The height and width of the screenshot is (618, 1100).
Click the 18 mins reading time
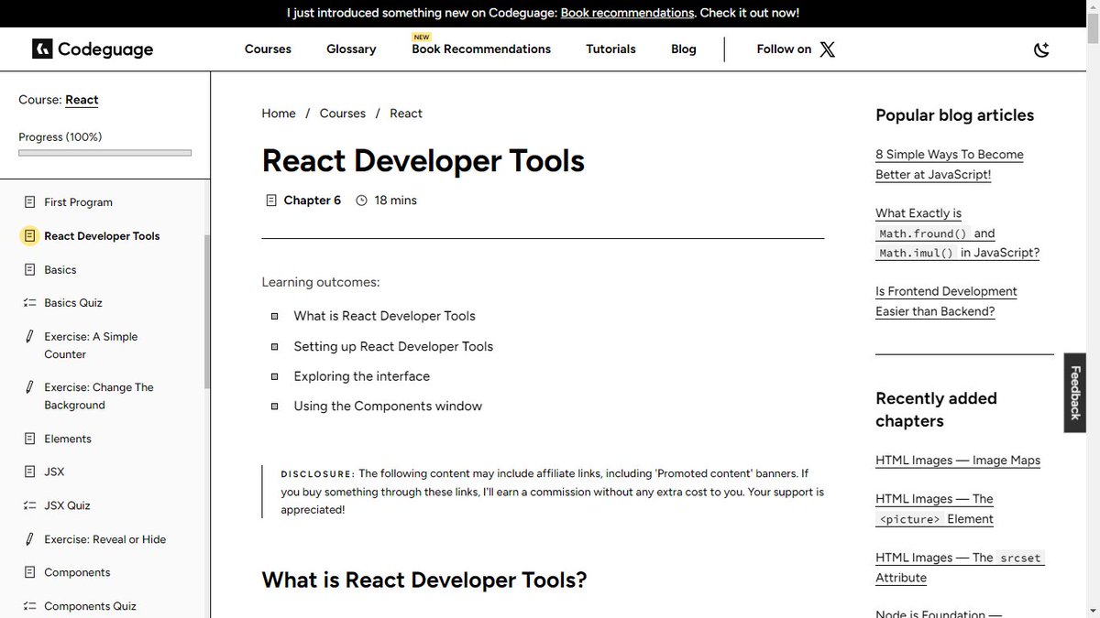tap(395, 201)
